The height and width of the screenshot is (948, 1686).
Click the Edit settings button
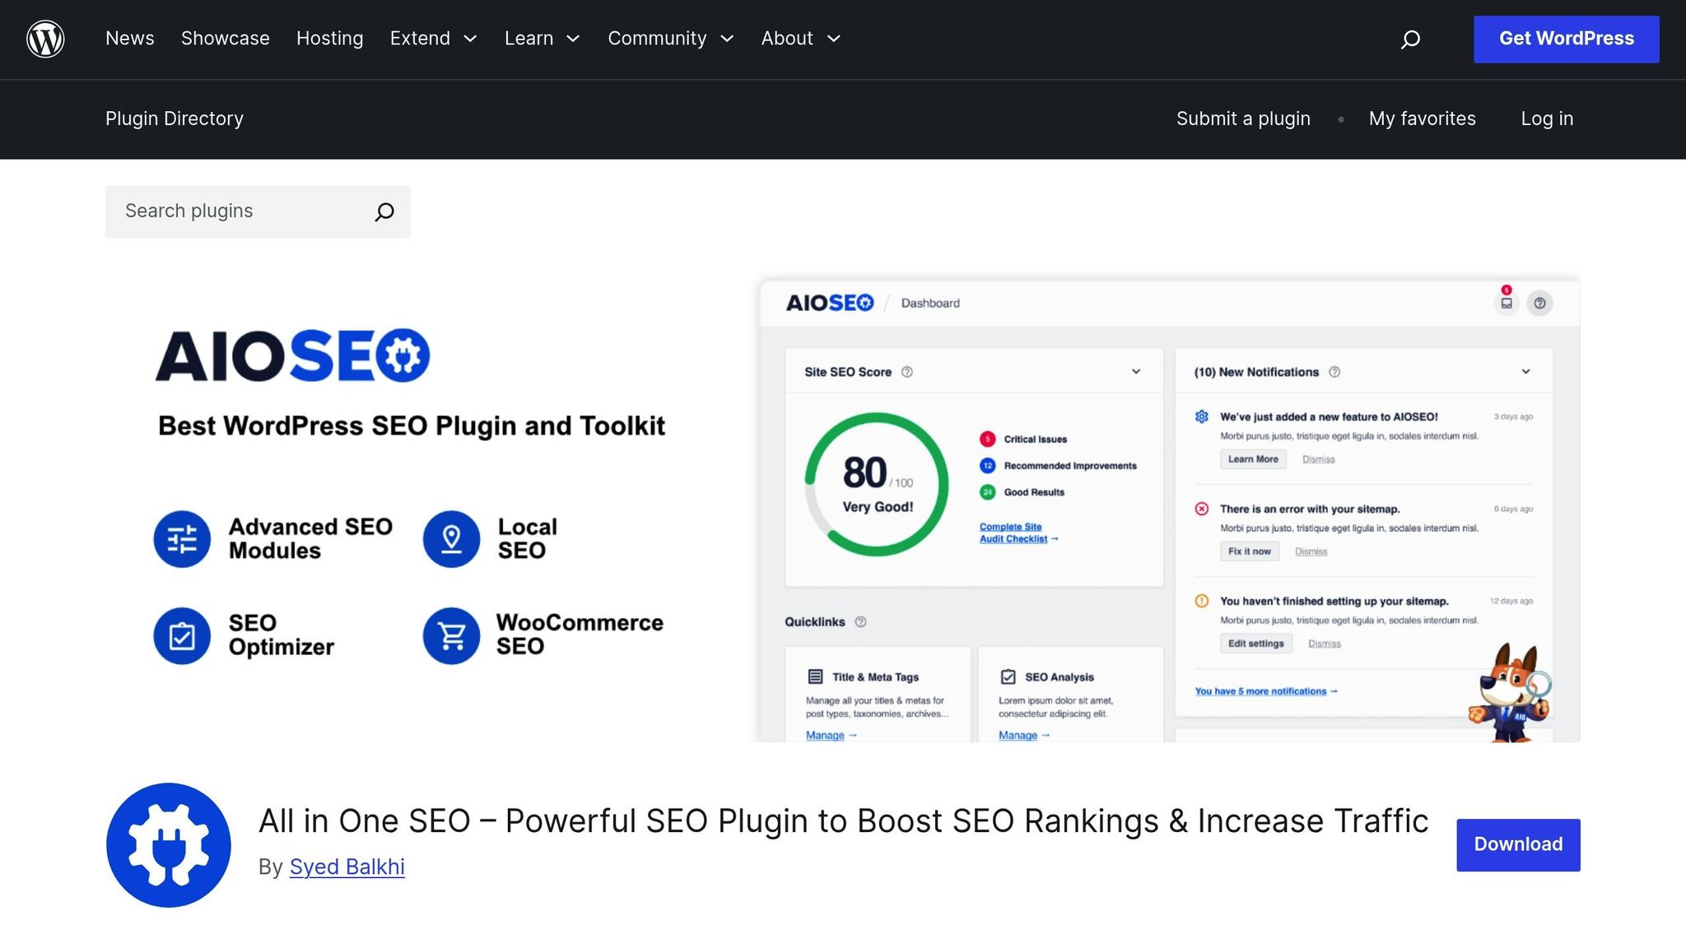tap(1255, 644)
